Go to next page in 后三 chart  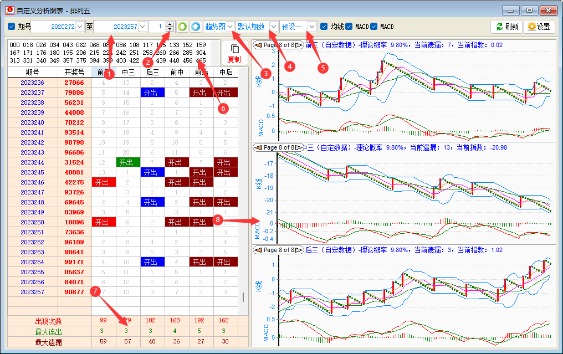coord(299,250)
